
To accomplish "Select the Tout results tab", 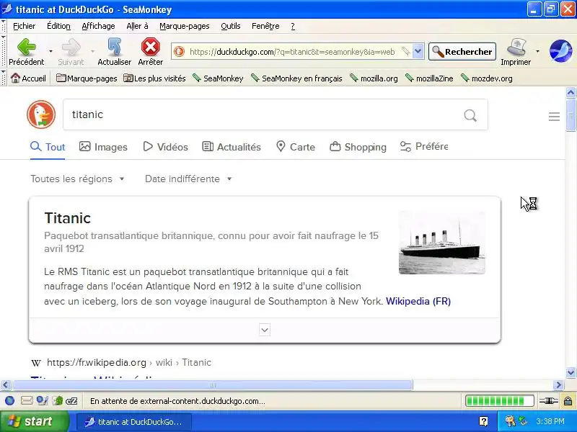I will [48, 147].
